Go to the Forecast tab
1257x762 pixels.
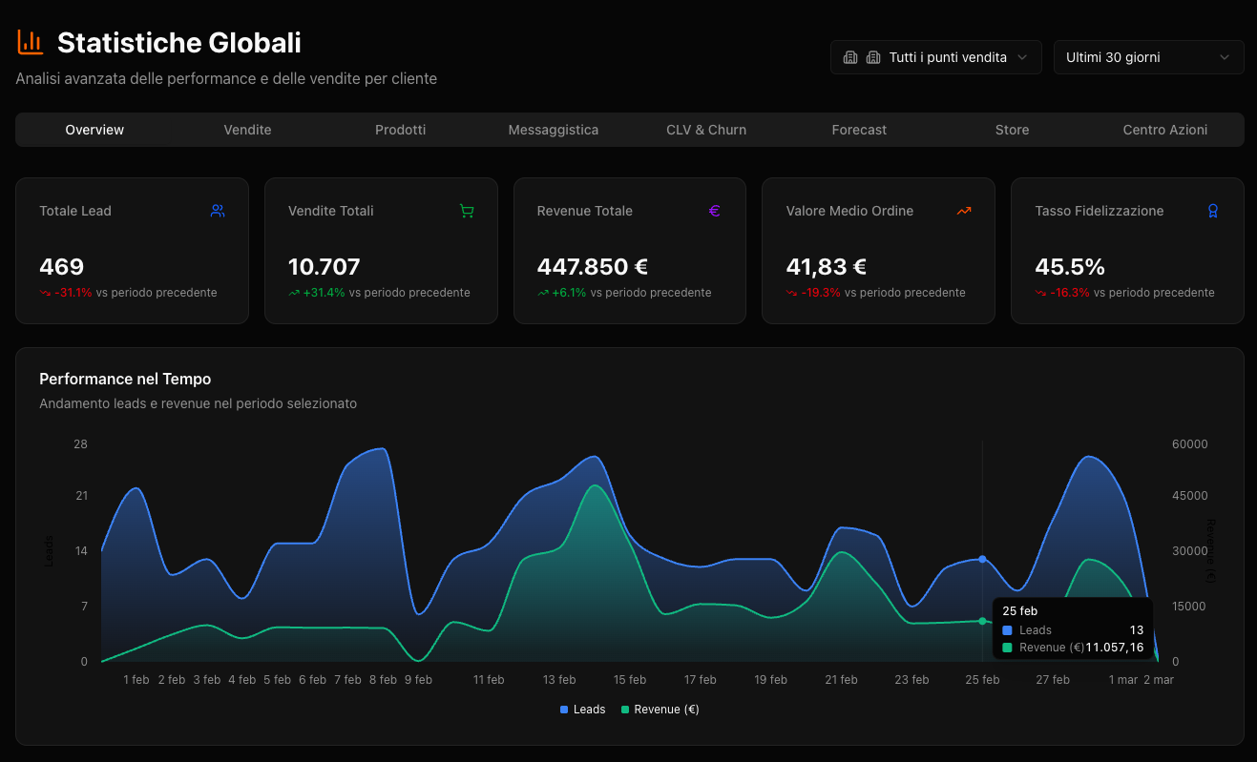859,130
